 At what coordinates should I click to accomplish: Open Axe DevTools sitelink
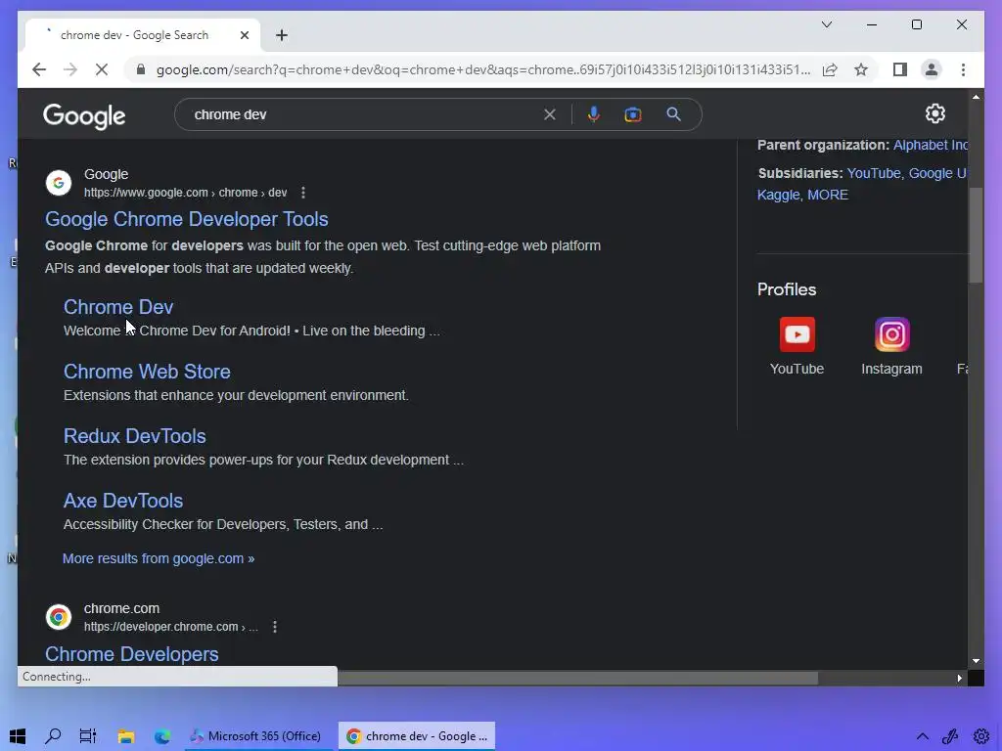tap(123, 501)
